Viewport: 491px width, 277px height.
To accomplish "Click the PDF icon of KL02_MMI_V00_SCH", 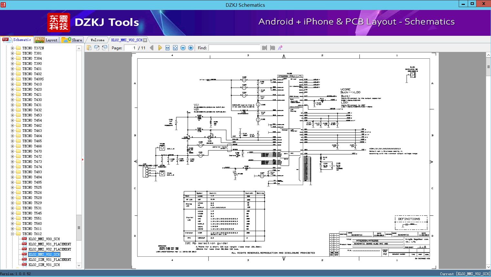I will (24, 239).
